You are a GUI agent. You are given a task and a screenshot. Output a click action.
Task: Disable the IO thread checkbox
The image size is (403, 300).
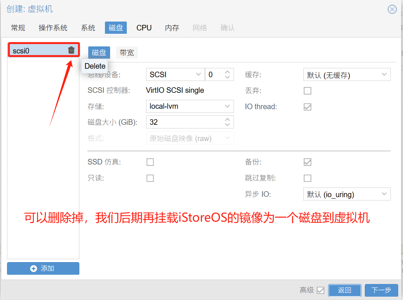pyautogui.click(x=307, y=107)
